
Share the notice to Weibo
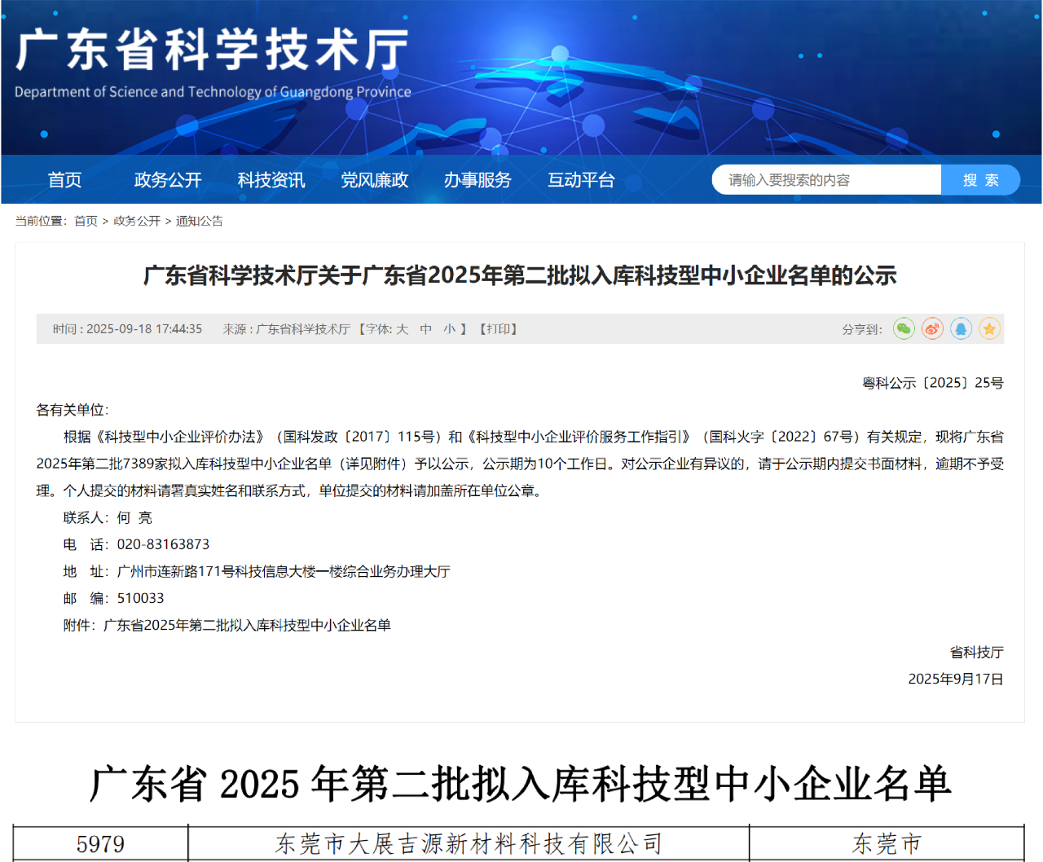point(932,329)
